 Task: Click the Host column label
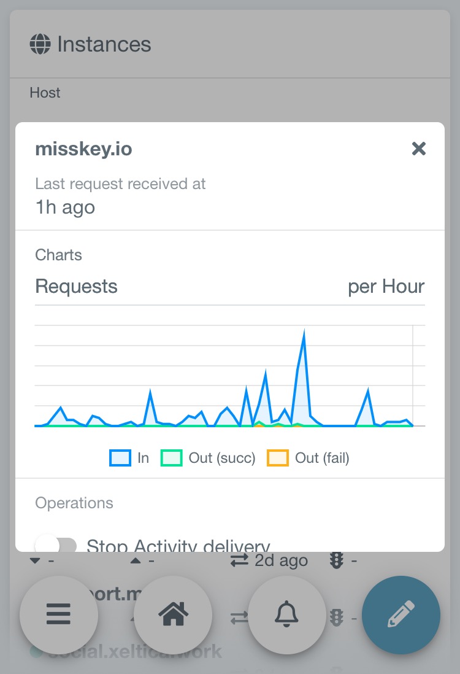[45, 93]
